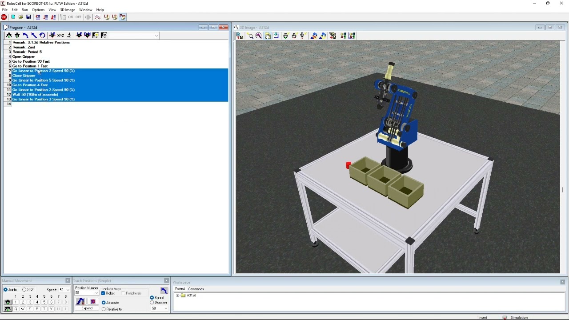Open the Options menu

pos(38,10)
